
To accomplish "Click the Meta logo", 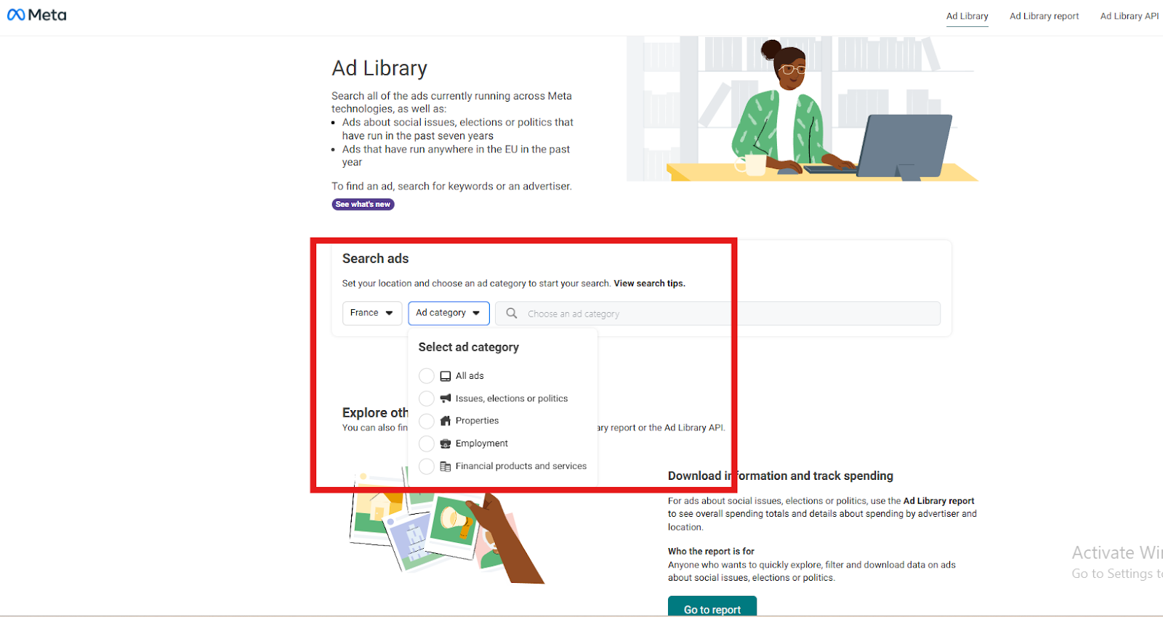I will 37,15.
